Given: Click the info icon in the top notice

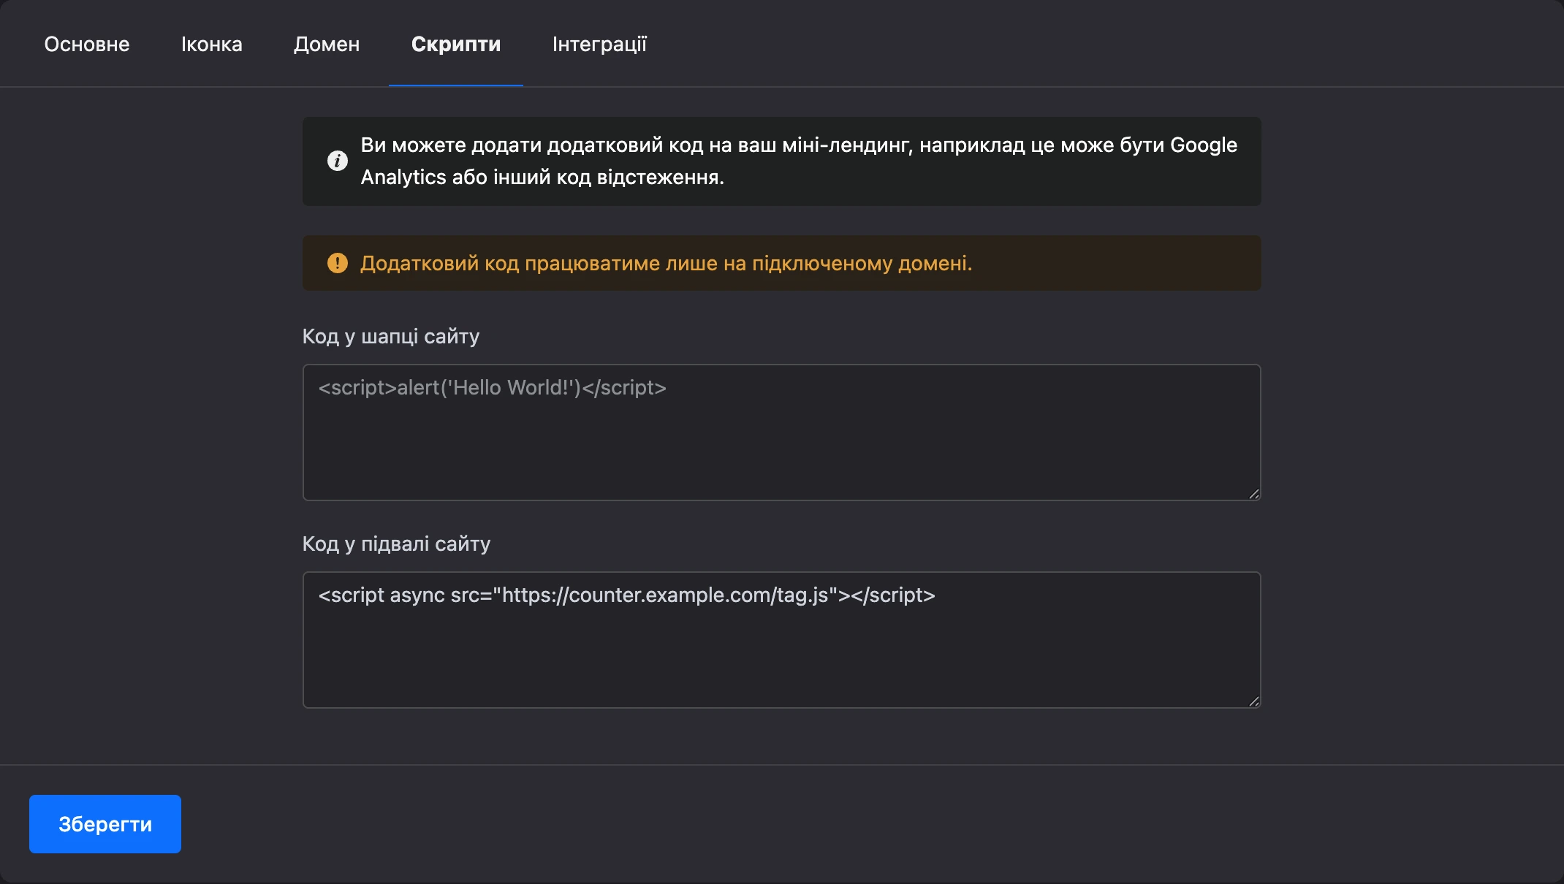Looking at the screenshot, I should tap(338, 161).
